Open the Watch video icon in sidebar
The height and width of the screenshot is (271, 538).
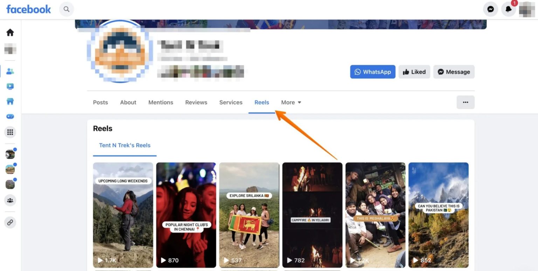(x=10, y=86)
